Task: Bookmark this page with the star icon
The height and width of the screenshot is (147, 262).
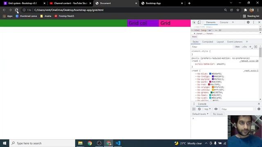Action: (238, 10)
